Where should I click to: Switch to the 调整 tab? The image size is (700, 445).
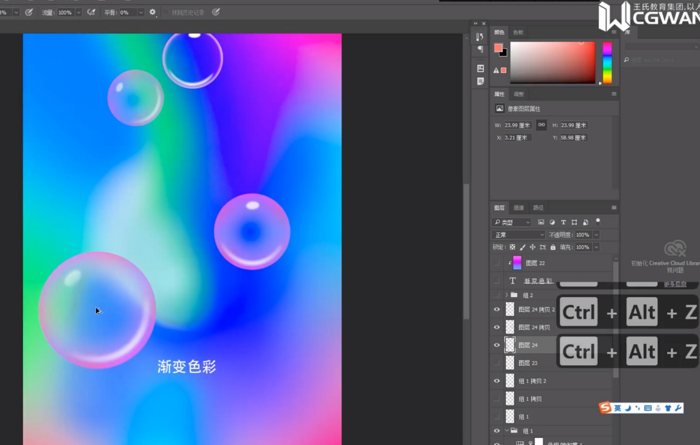tap(519, 94)
